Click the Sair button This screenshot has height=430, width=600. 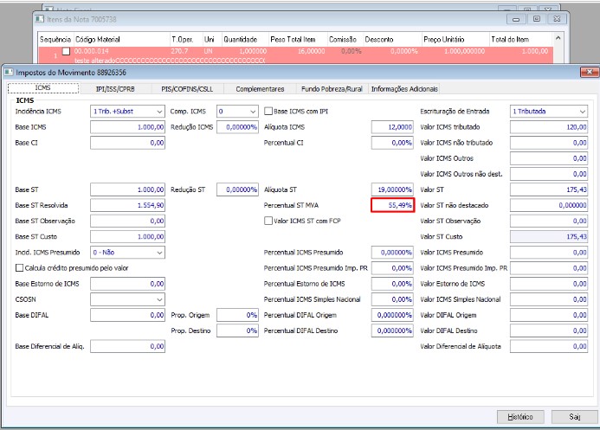point(574,417)
